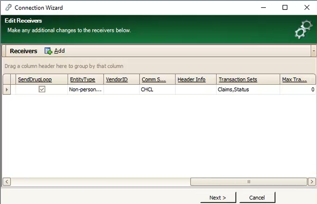317x204 pixels.
Task: Click the Next > button
Action: click(218, 197)
